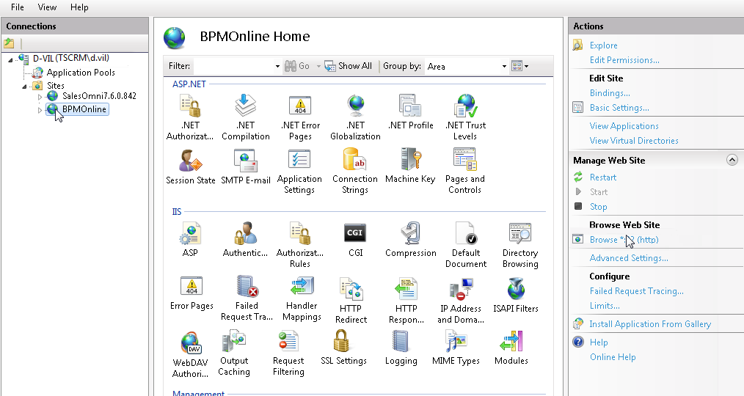The image size is (744, 396).
Task: Open the .NET Globalization feature
Action: (x=355, y=117)
